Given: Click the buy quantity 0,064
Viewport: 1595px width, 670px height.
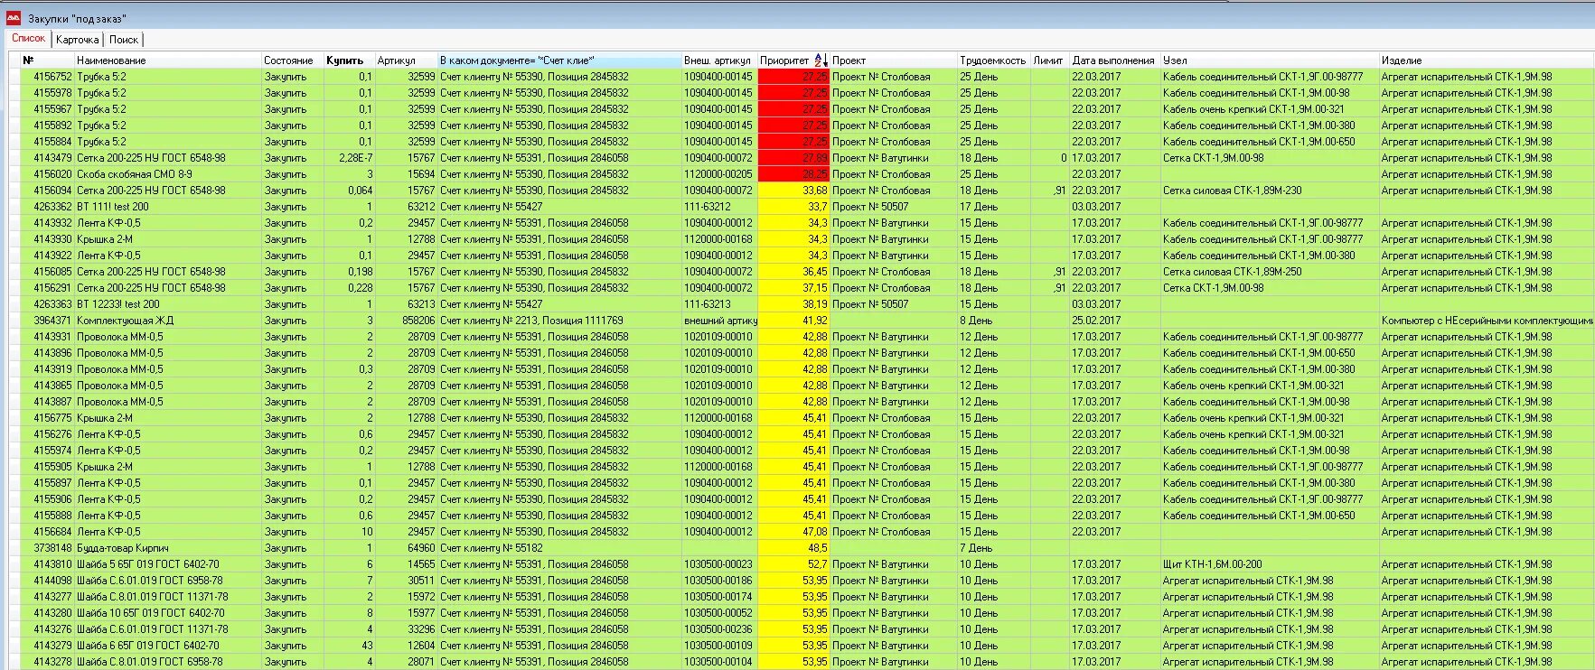Looking at the screenshot, I should (x=361, y=191).
